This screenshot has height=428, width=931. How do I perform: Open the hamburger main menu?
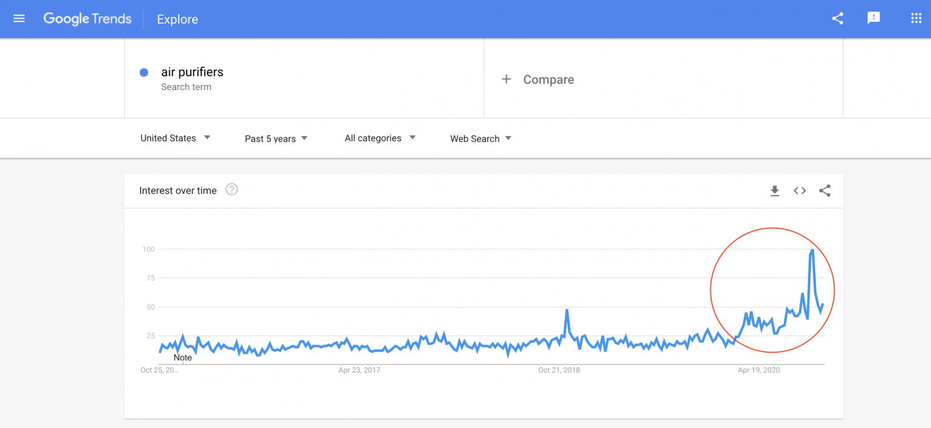tap(19, 19)
